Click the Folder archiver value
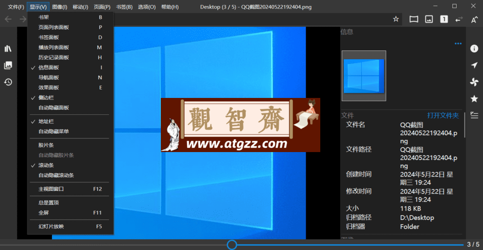Image resolution: width=483 pixels, height=250 pixels. [409, 226]
